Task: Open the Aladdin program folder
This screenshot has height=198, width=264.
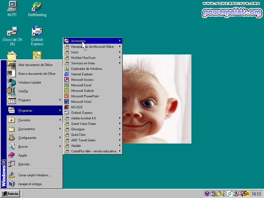Action: point(93,146)
